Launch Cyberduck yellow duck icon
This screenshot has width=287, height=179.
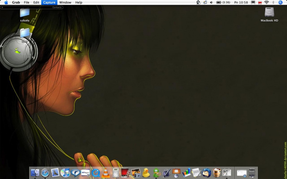[146, 173]
